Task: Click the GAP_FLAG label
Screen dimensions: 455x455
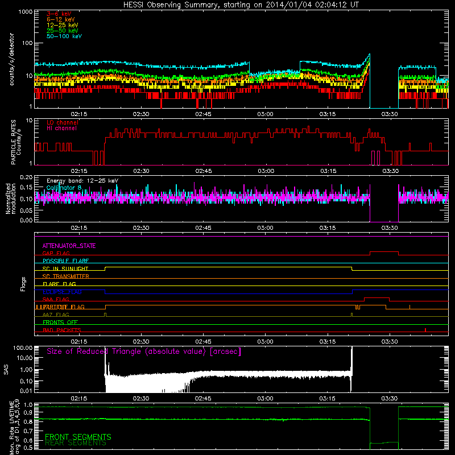Action: 56,253
